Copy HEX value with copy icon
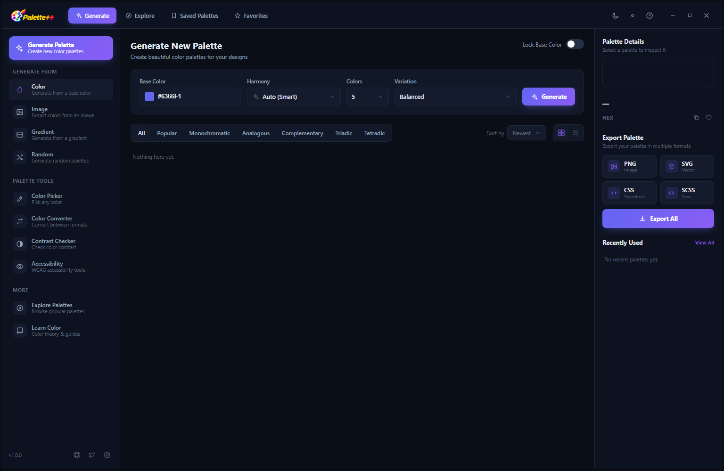 696,118
